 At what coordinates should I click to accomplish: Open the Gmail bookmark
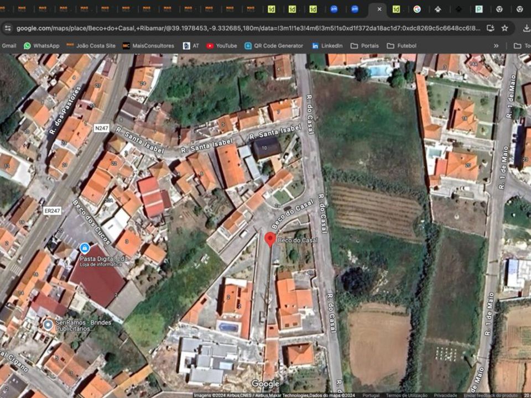click(x=9, y=46)
